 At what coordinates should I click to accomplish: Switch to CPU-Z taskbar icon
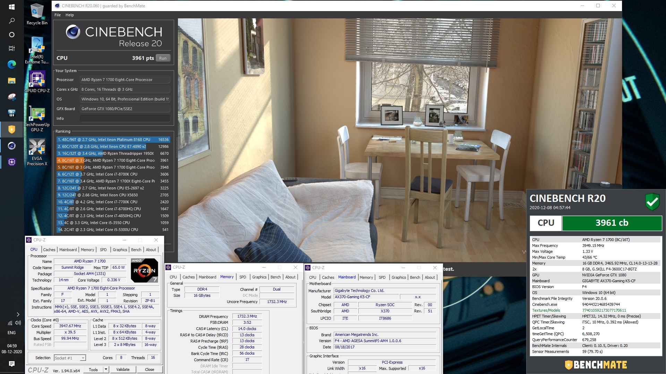coord(11,162)
